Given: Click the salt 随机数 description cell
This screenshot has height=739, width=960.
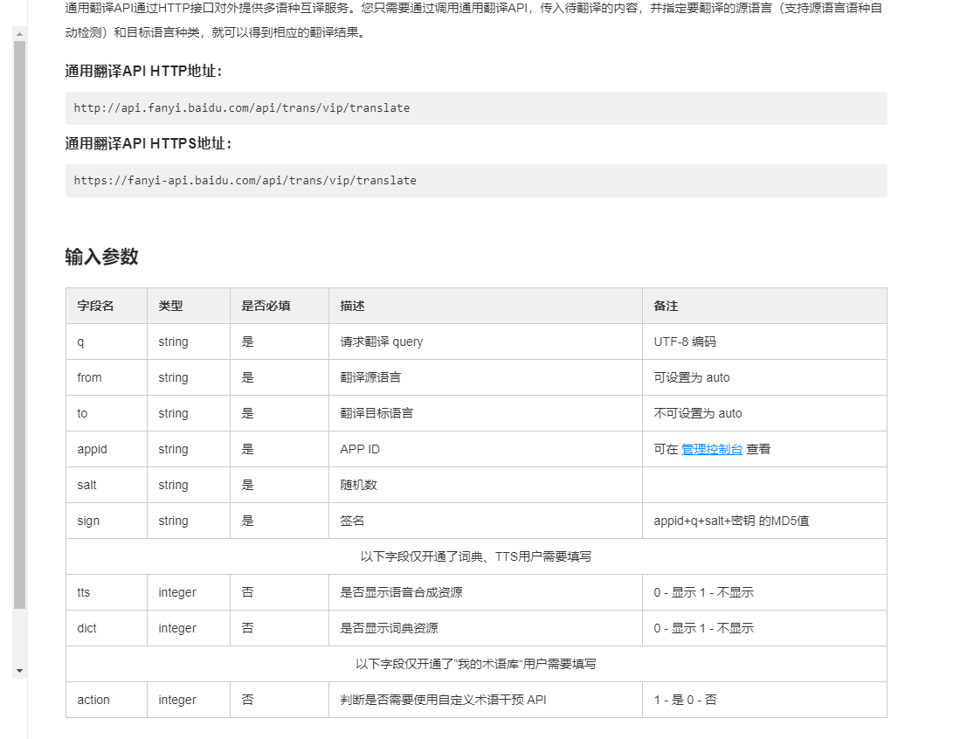Looking at the screenshot, I should [359, 484].
